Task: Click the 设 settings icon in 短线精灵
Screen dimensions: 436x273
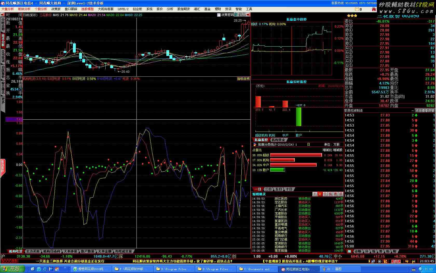Action: pos(341,194)
